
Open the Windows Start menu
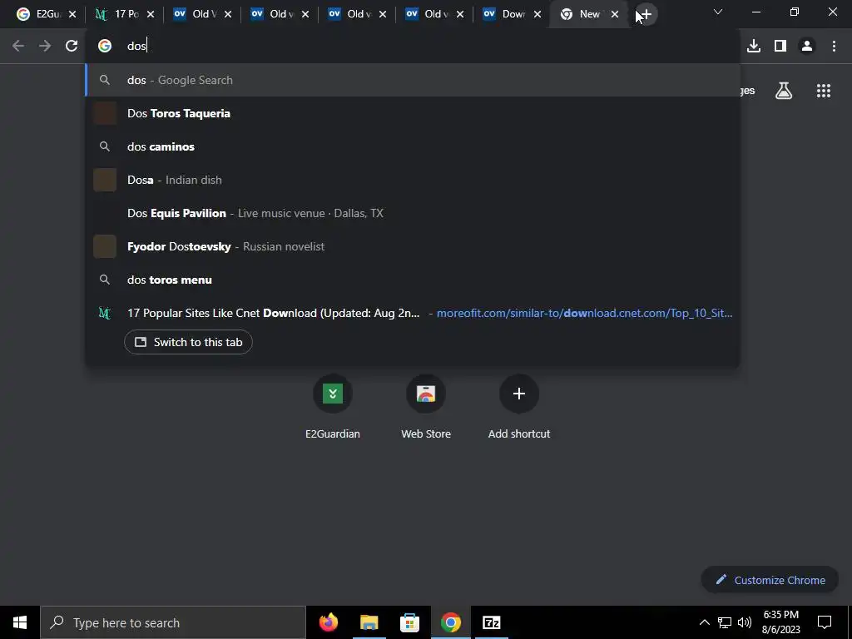[x=20, y=622]
